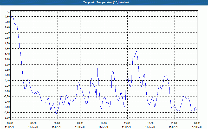
Task: Select the '-0,80' y-axis value
Action: (x=7, y=113)
